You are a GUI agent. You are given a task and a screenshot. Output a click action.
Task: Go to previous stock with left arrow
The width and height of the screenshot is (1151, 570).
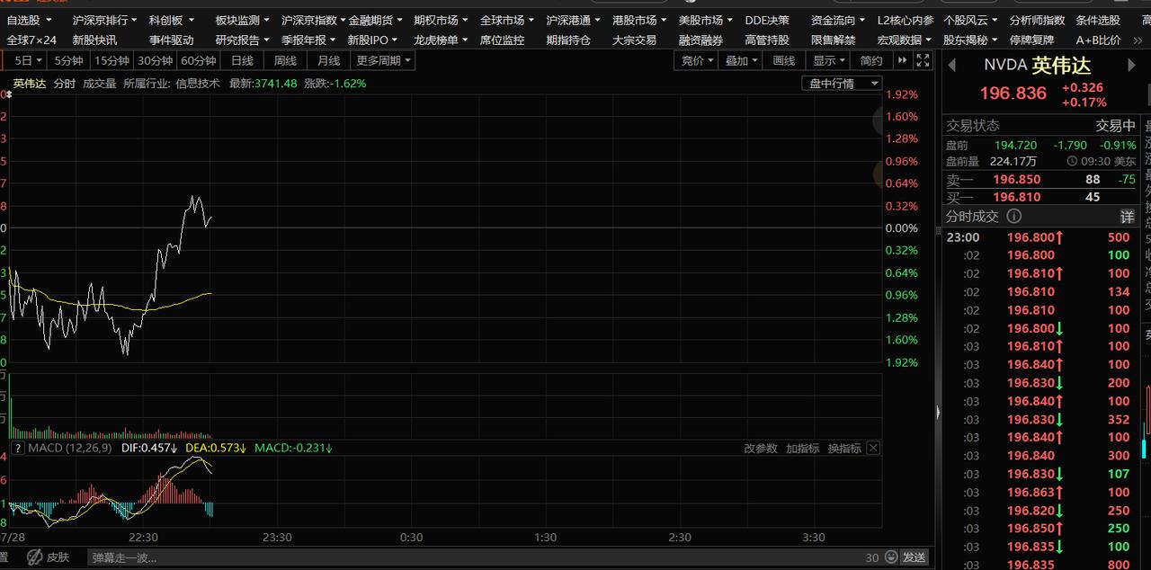(x=952, y=65)
